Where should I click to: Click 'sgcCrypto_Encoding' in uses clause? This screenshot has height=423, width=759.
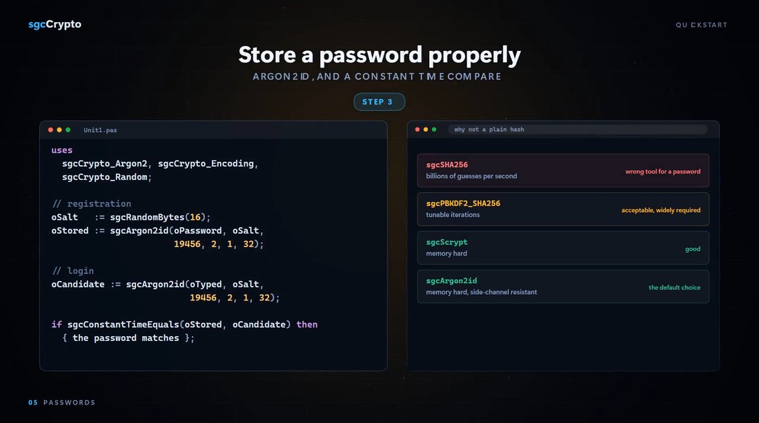[206, 164]
